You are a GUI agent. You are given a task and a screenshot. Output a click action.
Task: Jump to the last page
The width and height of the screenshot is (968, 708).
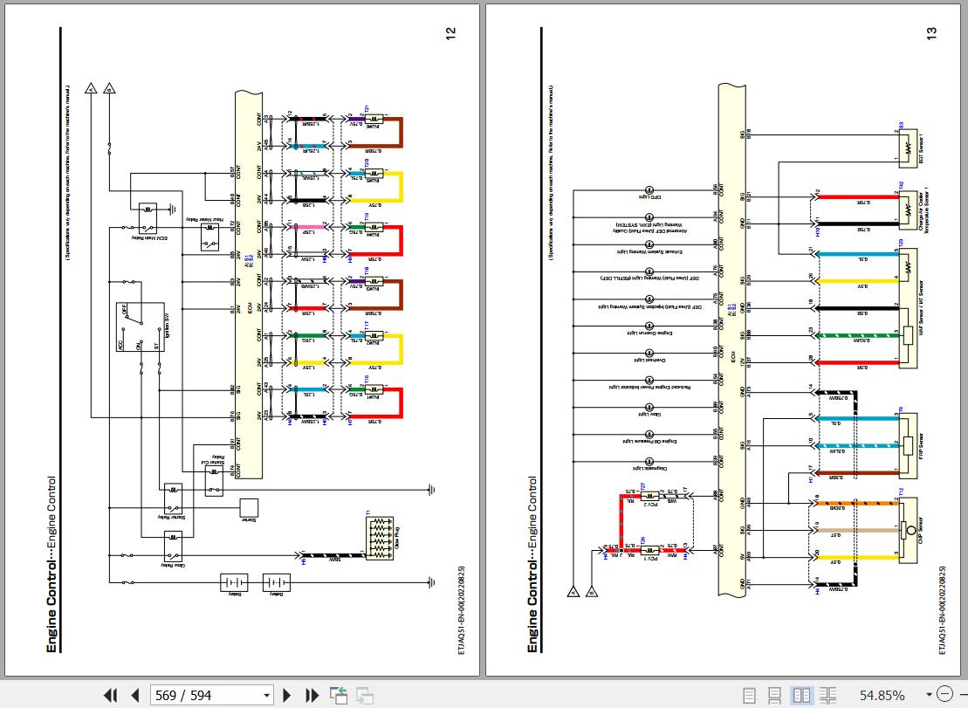[312, 696]
